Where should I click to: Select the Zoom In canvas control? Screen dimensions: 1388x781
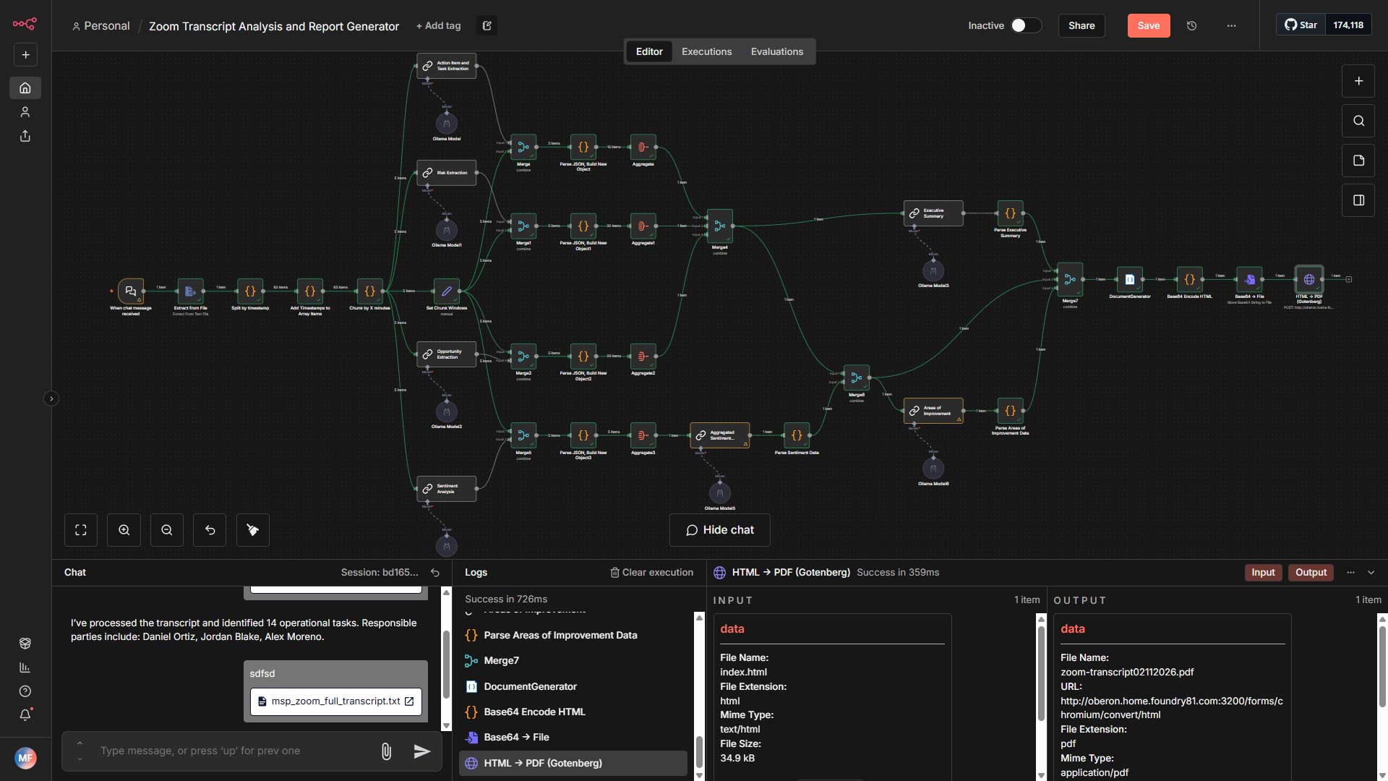coord(124,529)
